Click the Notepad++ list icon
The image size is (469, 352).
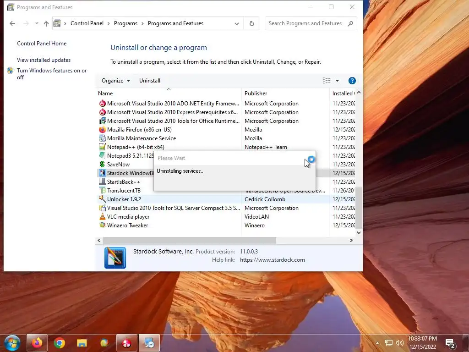(x=102, y=147)
